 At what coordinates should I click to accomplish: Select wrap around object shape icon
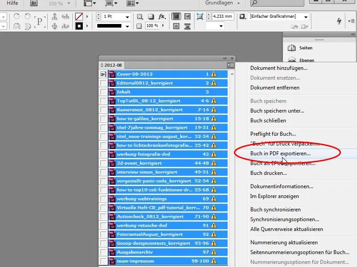point(176,26)
